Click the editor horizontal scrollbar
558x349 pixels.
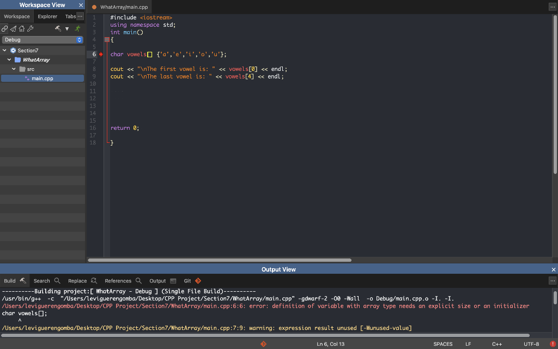(220, 260)
